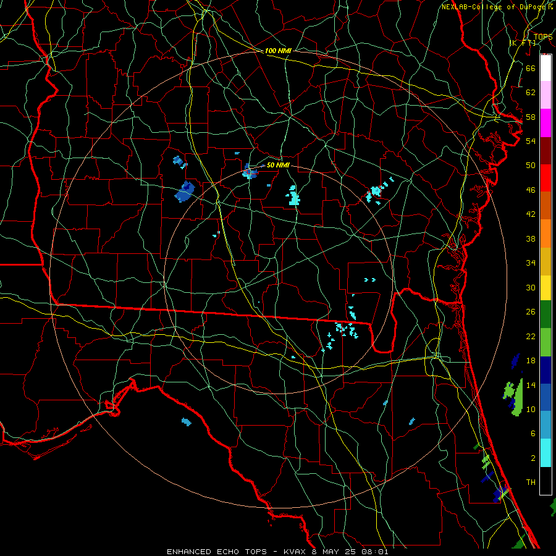Click the 50 legend value
This screenshot has height=556, width=556.
pyautogui.click(x=531, y=165)
